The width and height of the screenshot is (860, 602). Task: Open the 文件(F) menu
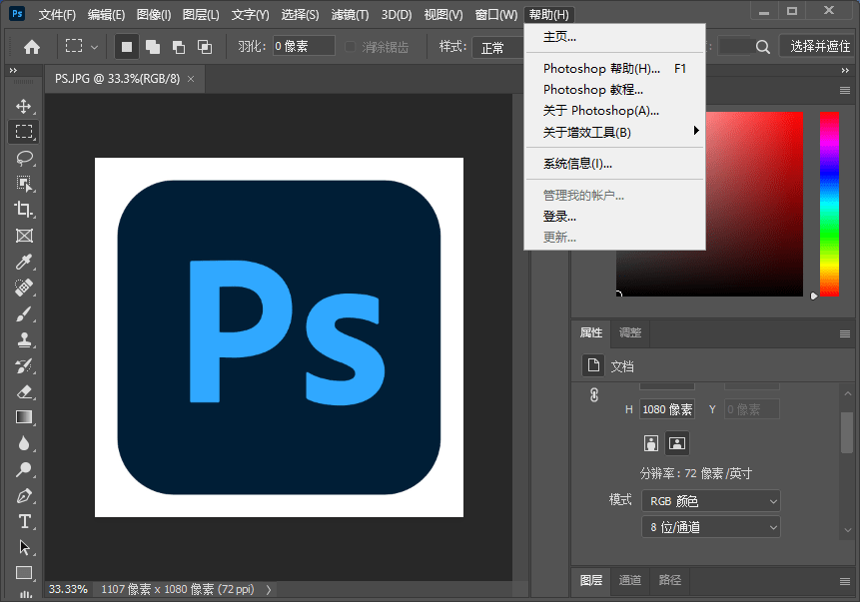coord(57,15)
